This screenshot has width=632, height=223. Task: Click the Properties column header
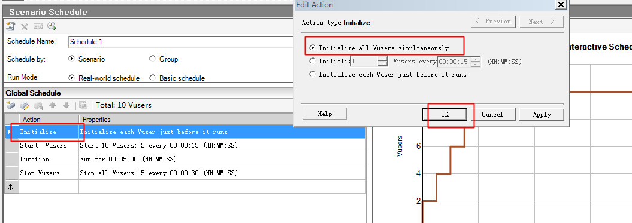[x=222, y=120]
